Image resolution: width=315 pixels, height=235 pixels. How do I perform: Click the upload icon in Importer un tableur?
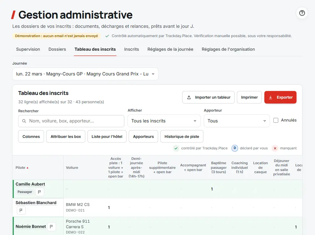click(189, 97)
